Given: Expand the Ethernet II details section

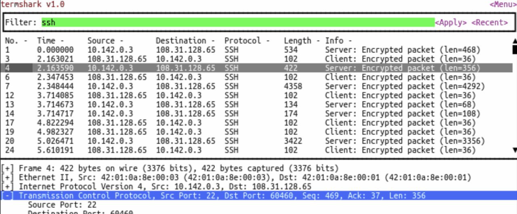Looking at the screenshot, I should 8,177.
